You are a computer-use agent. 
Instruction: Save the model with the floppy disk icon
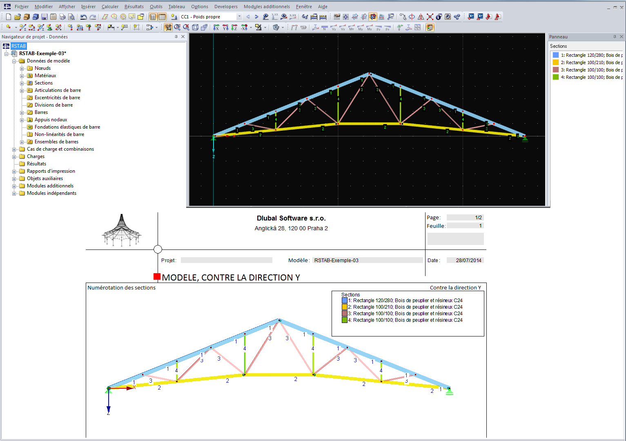[44, 17]
